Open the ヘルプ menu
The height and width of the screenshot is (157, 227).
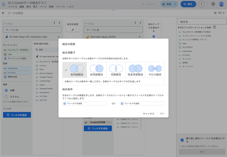pos(71,7)
